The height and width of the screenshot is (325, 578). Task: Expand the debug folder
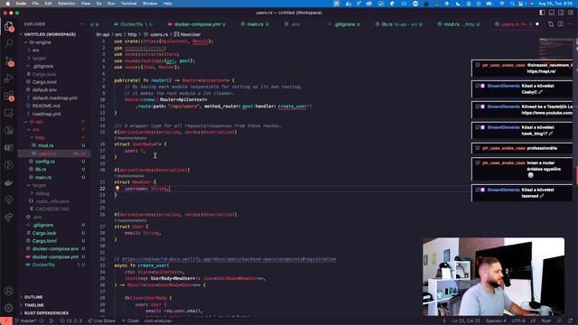[42, 193]
